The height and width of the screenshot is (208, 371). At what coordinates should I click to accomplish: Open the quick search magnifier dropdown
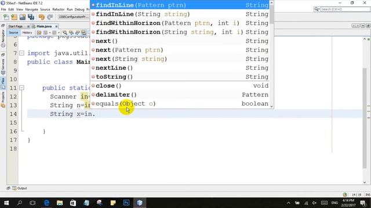click(x=317, y=9)
